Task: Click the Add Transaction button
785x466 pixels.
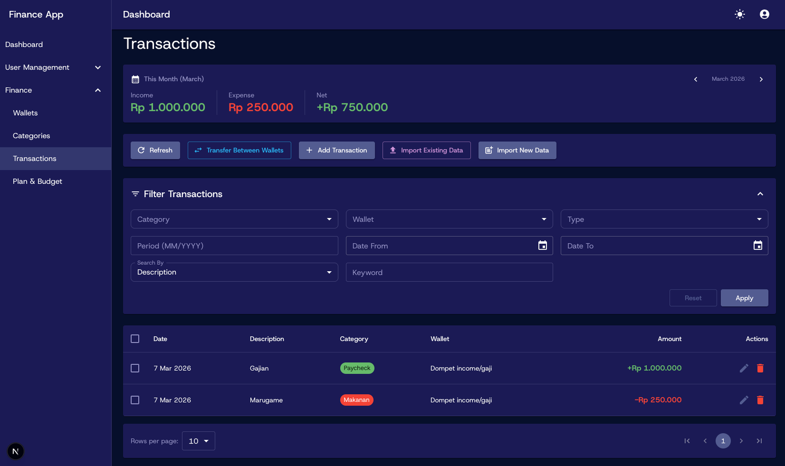Action: (337, 150)
